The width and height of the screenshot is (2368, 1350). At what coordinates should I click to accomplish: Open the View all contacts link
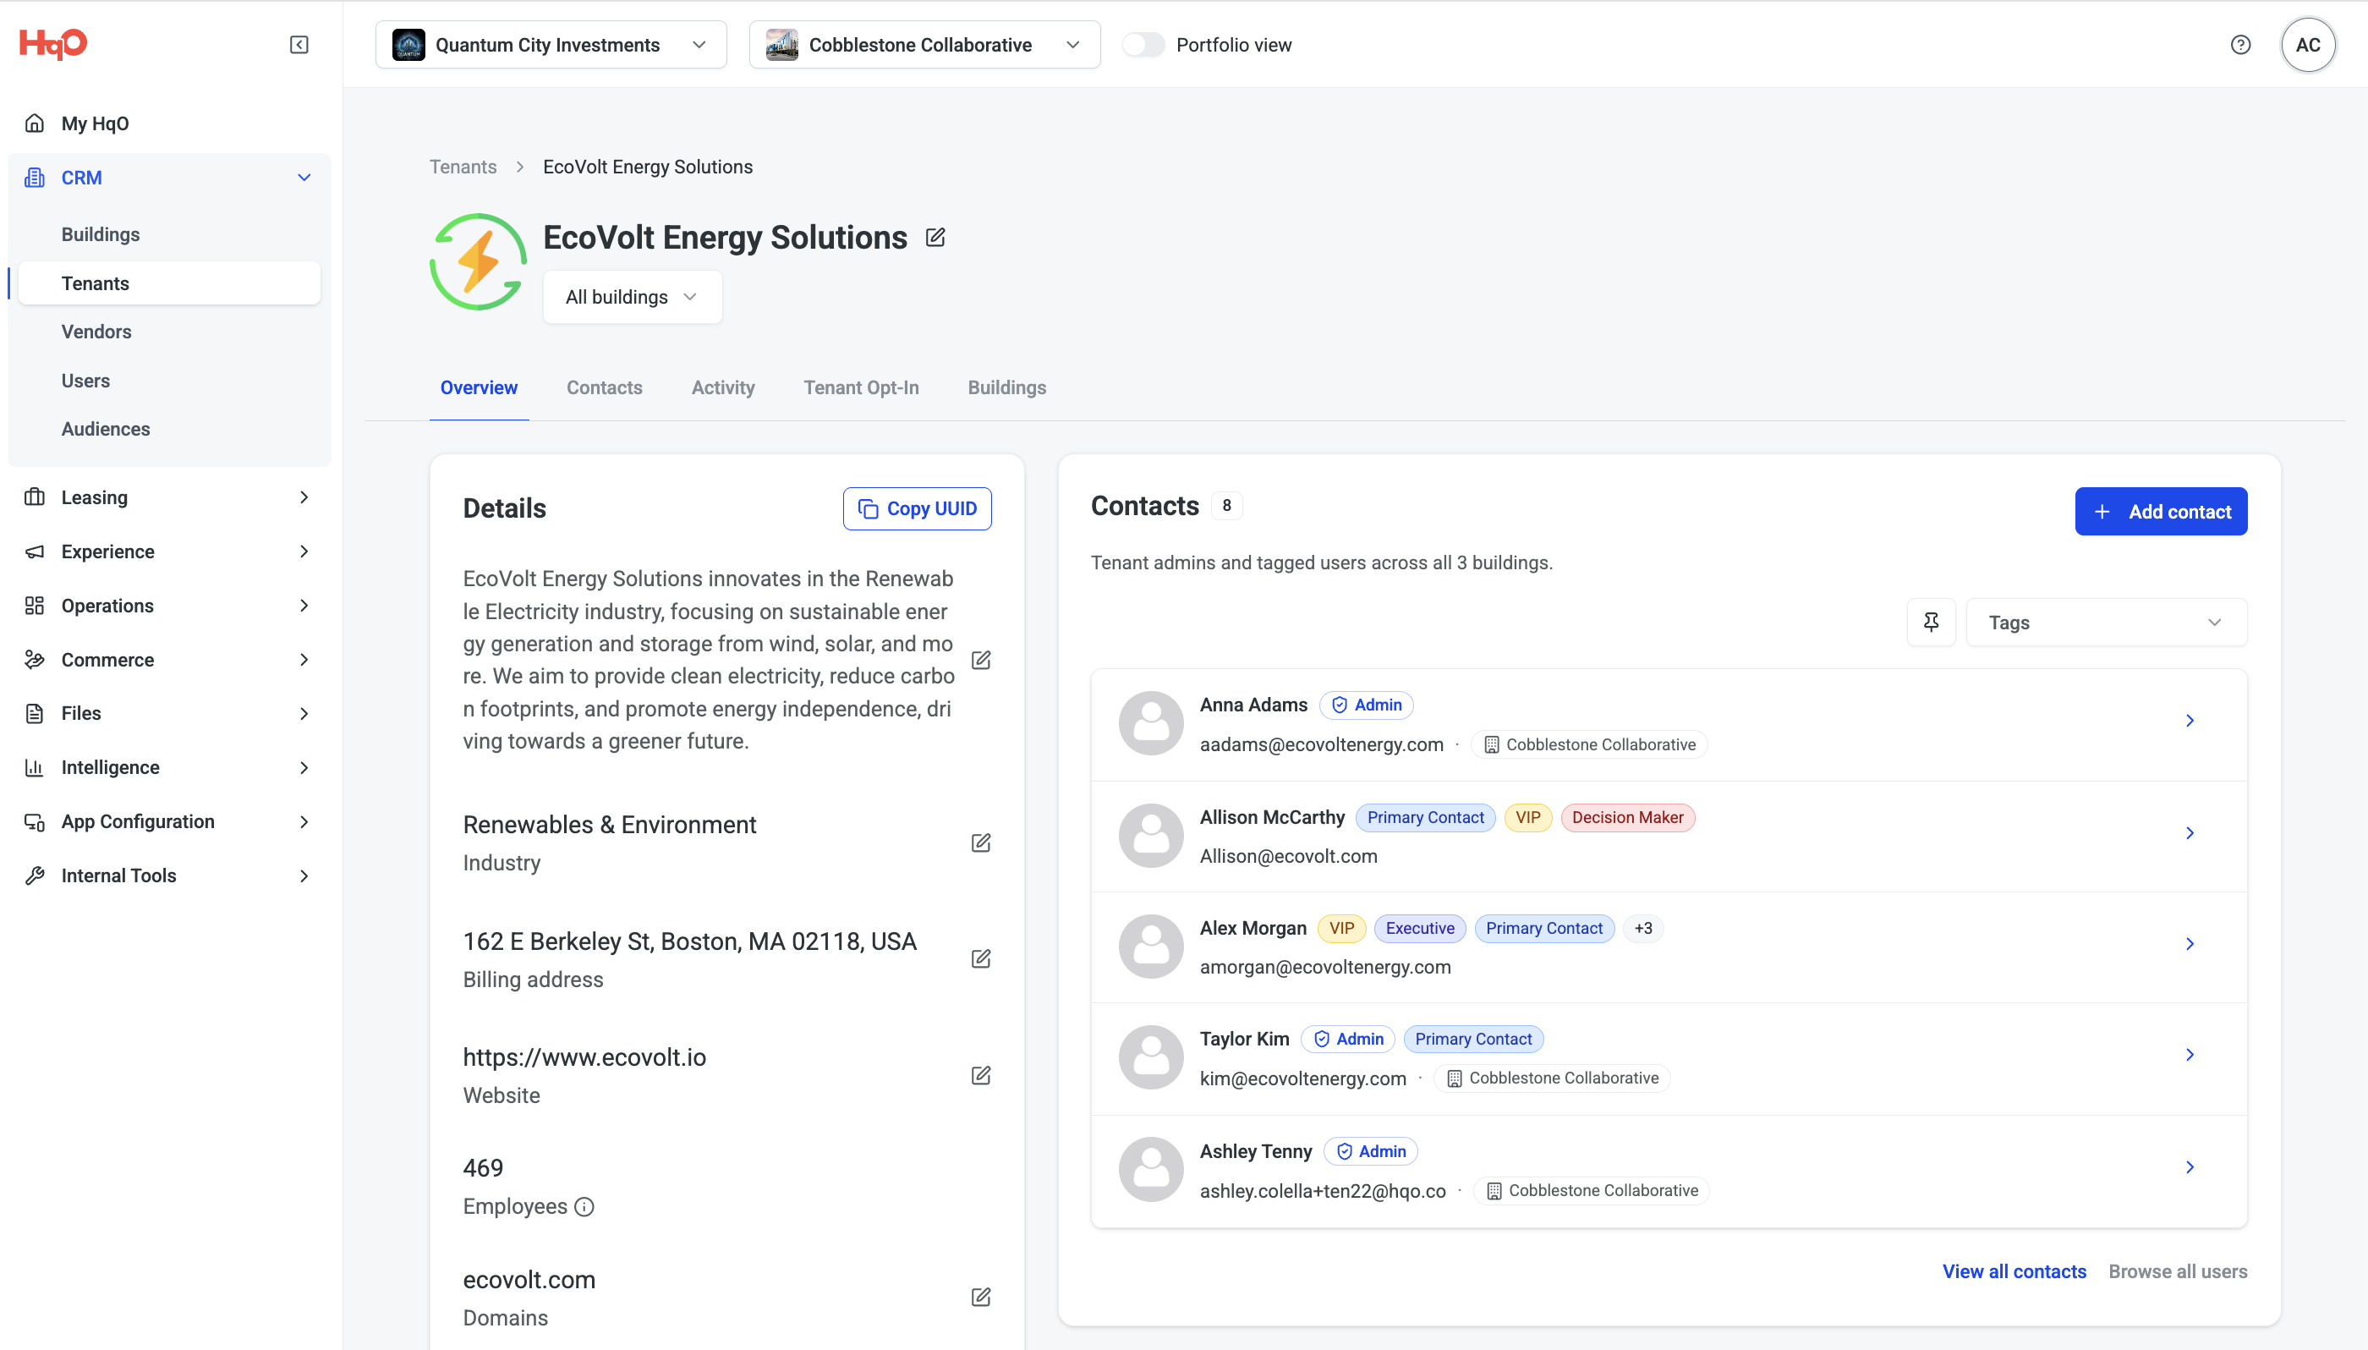point(2014,1271)
